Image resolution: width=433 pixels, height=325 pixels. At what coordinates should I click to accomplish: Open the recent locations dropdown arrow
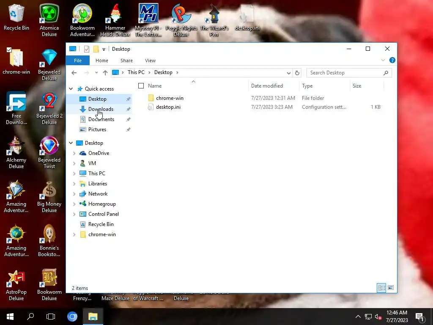click(x=96, y=73)
